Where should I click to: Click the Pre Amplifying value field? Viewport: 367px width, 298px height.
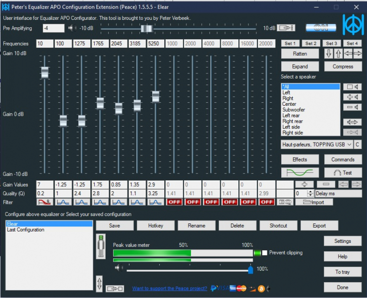click(54, 28)
